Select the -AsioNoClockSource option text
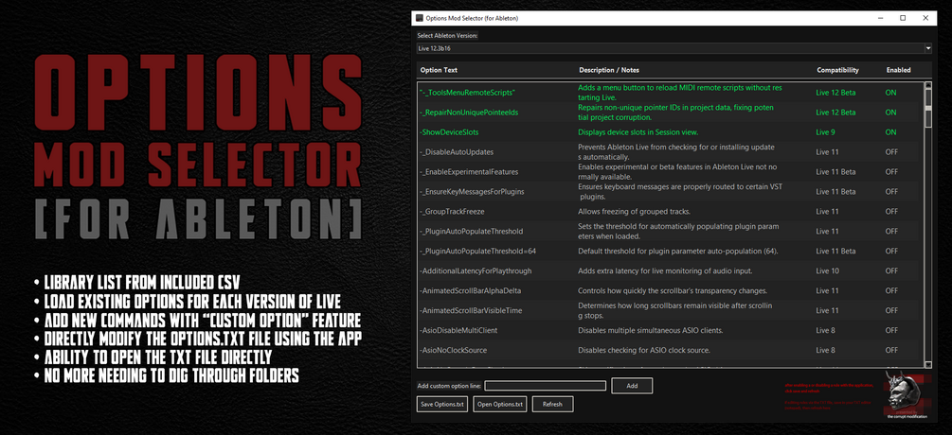This screenshot has height=435, width=952. (453, 350)
